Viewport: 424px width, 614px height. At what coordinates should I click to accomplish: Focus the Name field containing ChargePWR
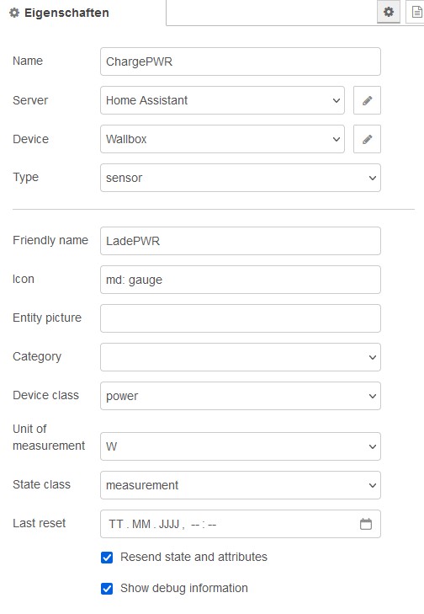pos(240,61)
